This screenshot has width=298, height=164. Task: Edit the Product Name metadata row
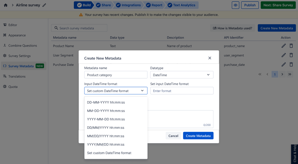pos(283,46)
